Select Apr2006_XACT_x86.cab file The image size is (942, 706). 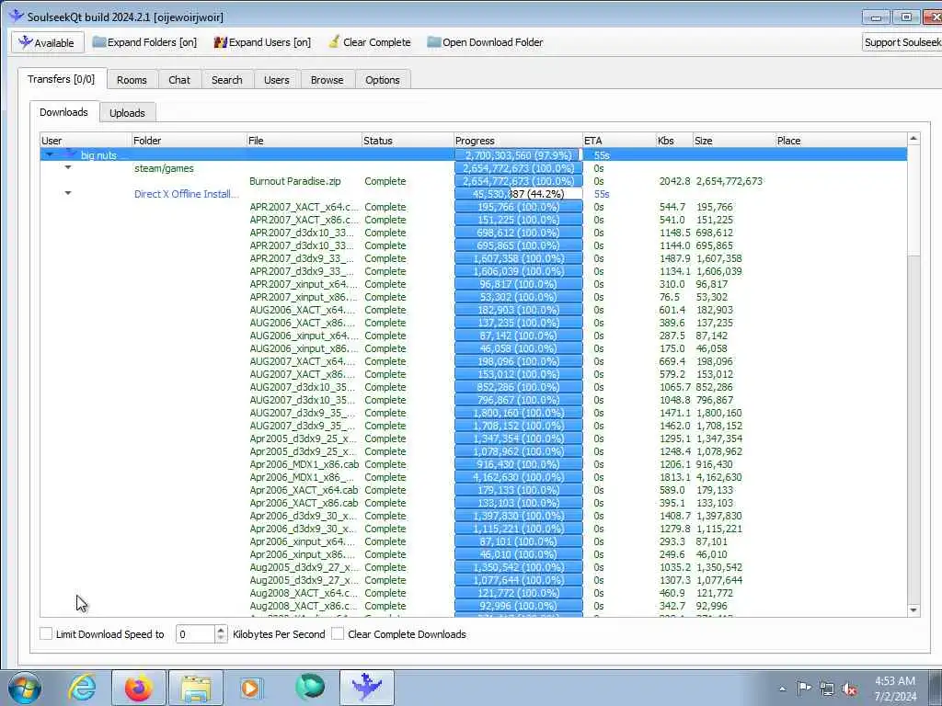(304, 503)
